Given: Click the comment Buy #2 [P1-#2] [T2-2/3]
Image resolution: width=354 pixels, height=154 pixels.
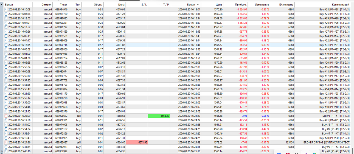Looking at the screenshot, I should tap(336, 151).
